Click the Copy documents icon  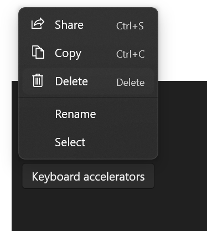[38, 52]
